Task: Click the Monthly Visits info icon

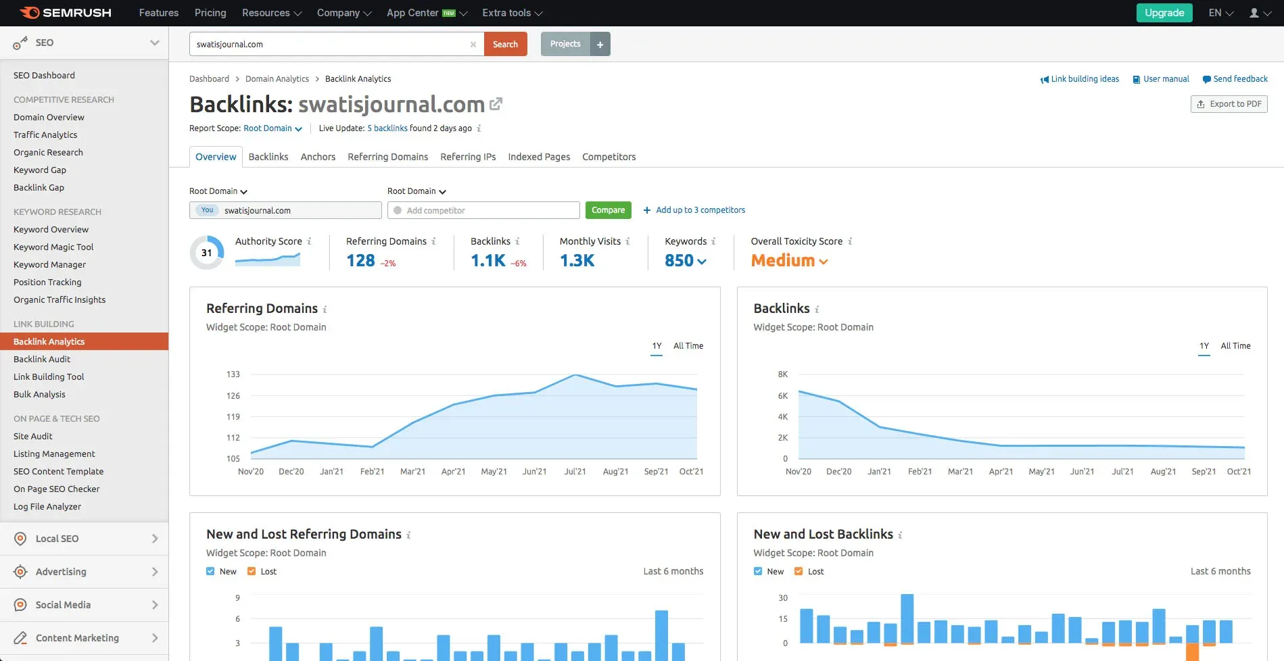Action: pos(627,241)
